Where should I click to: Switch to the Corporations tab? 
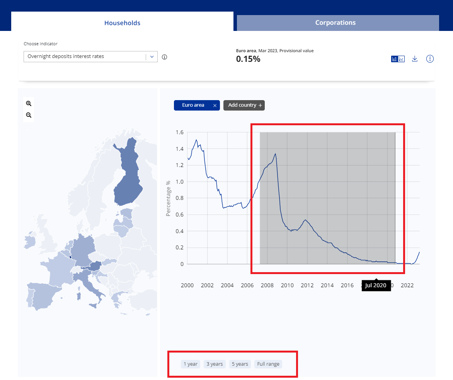(x=335, y=23)
